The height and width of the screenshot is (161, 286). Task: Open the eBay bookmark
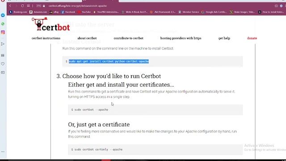coord(54,12)
